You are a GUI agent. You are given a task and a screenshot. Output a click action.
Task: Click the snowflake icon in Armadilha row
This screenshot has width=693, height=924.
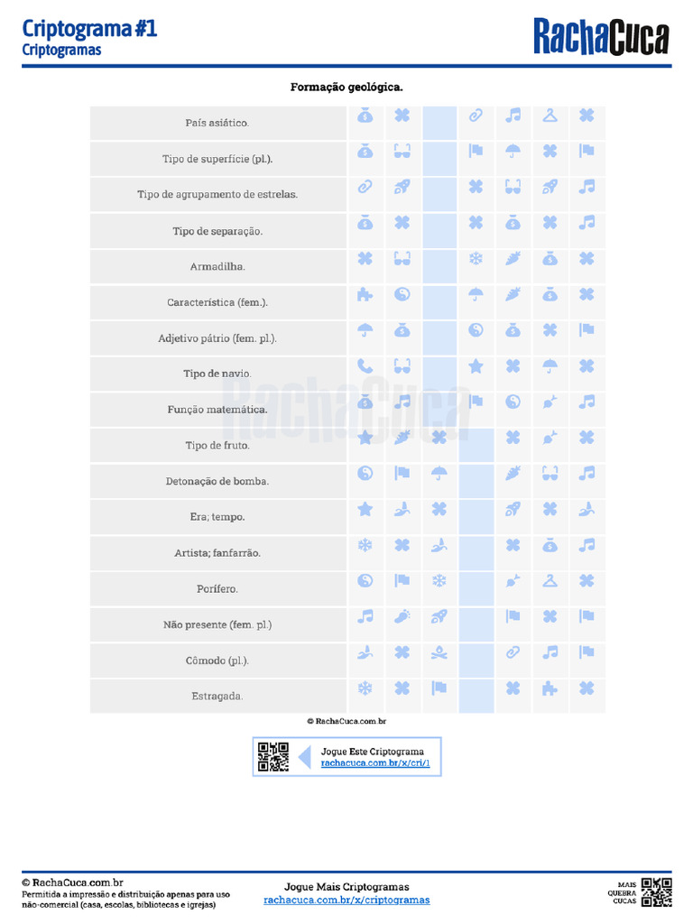click(476, 259)
